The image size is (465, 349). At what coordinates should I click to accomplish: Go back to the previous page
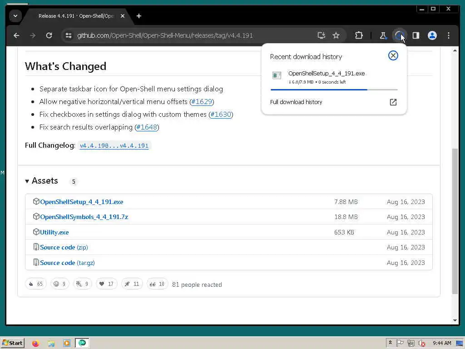point(17,35)
